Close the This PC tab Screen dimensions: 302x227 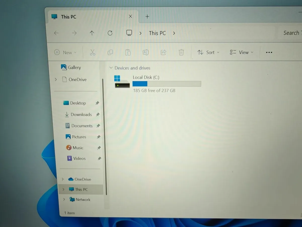(130, 16)
